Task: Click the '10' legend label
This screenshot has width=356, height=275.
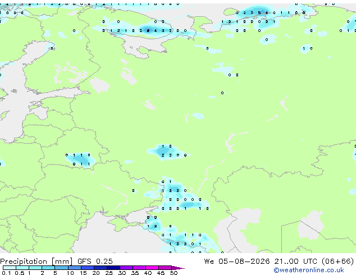Action: click(70, 273)
